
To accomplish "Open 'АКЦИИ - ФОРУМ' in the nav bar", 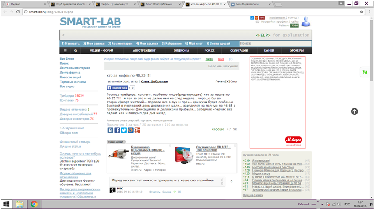I will (x=101, y=51).
